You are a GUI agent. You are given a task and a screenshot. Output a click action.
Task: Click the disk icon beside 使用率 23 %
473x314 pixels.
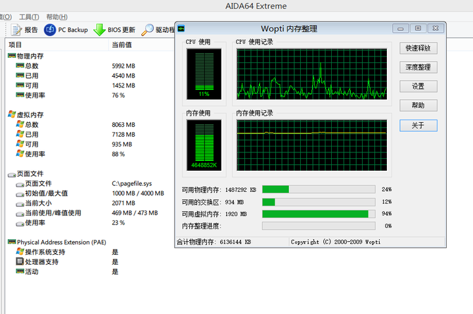click(x=20, y=223)
